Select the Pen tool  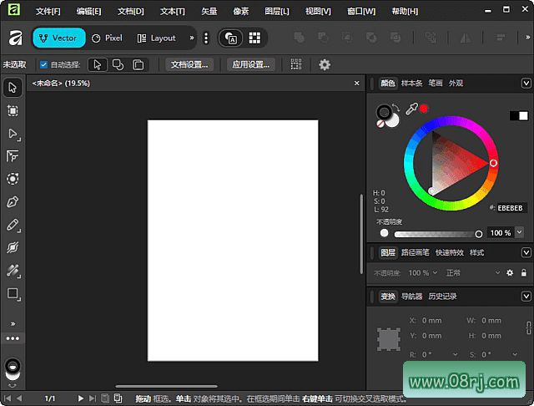point(13,202)
